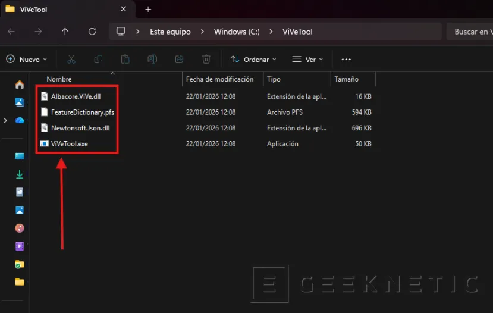Click the Delete trash icon

click(x=206, y=59)
